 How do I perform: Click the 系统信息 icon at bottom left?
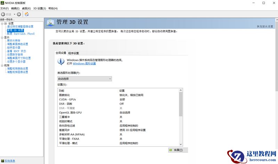pyautogui.click(x=3, y=161)
